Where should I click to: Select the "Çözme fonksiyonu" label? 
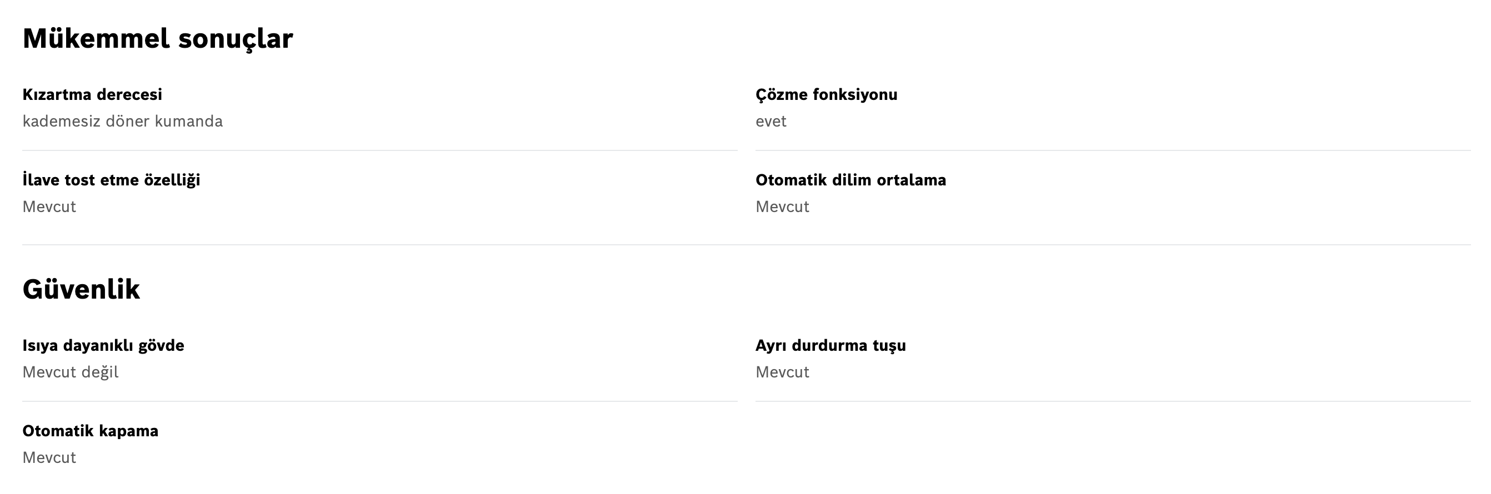pyautogui.click(x=827, y=95)
